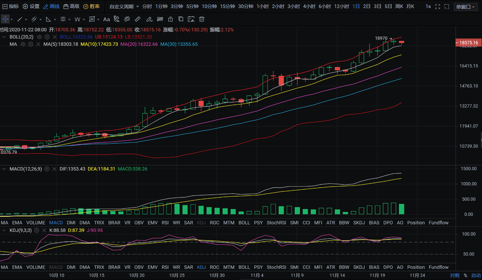Viewport: 482px width, 280px height.
Task: Open the 自定义周期 custom period dropdown
Action: [x=124, y=6]
